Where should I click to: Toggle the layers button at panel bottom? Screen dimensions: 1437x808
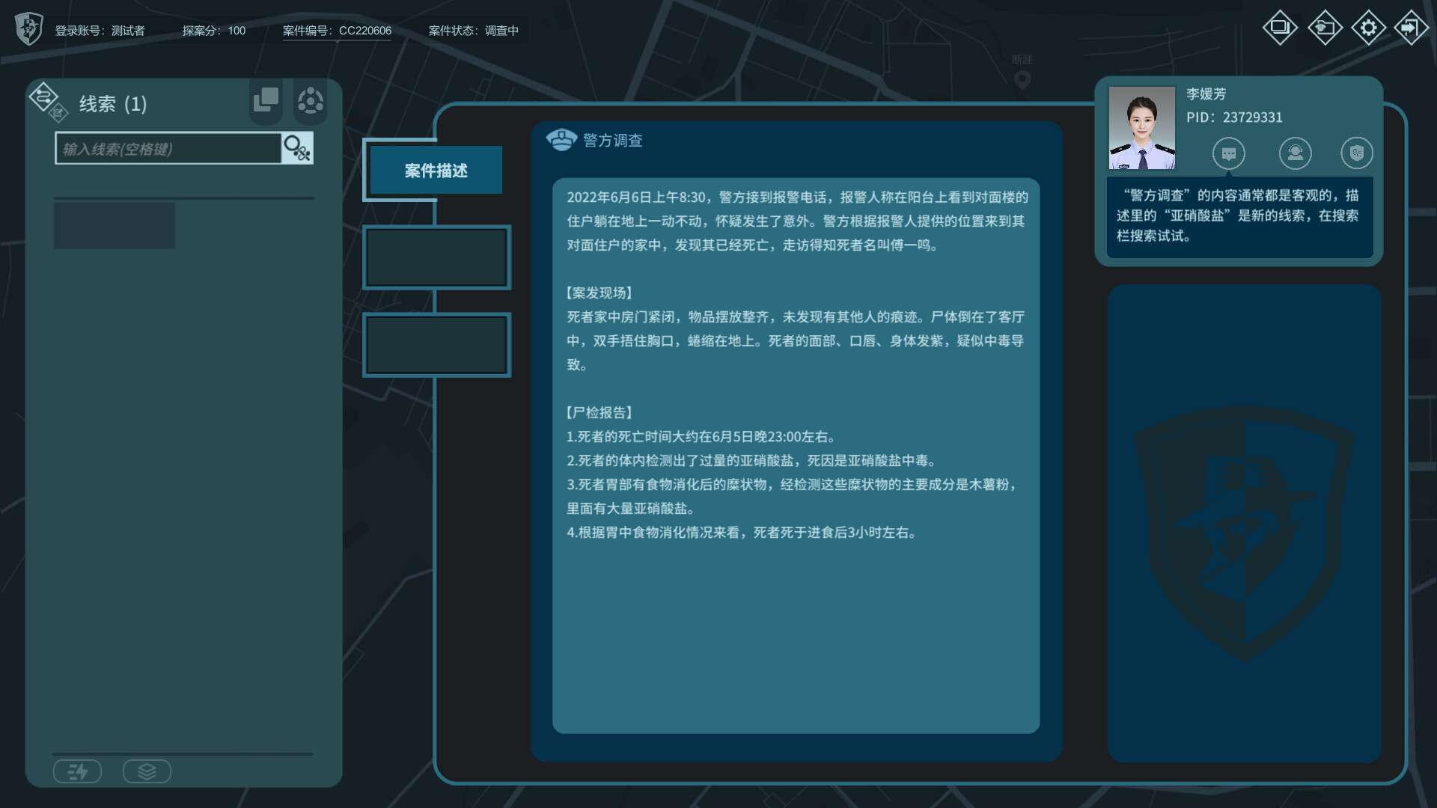click(x=147, y=771)
